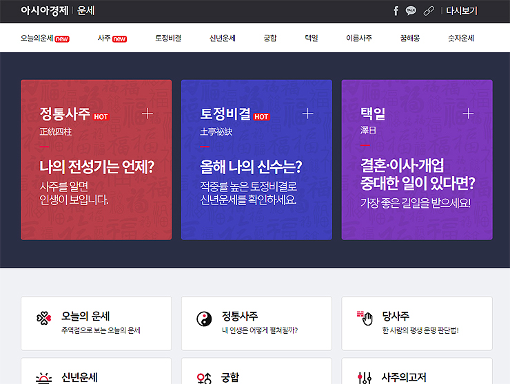Click '신년운세를 확인하세요.' text line

[x=249, y=200]
